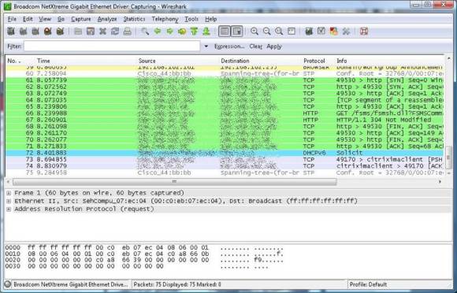Select packet 66 GET /fsms row

[x=225, y=113]
